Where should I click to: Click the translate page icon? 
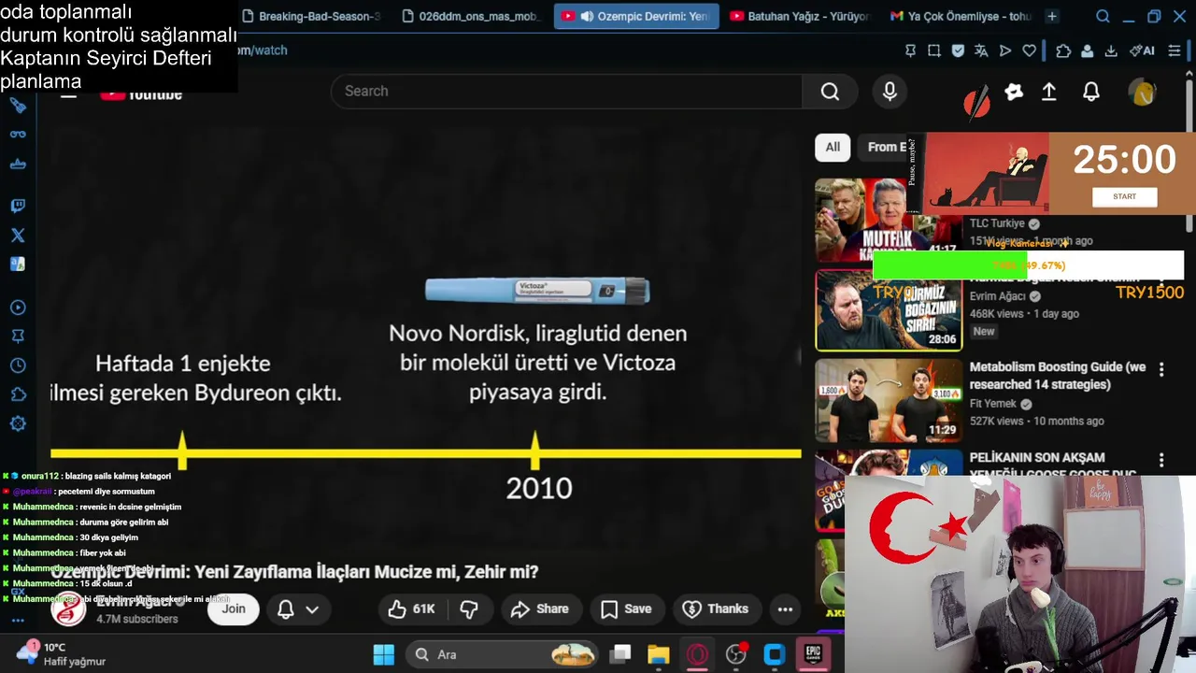[981, 50]
